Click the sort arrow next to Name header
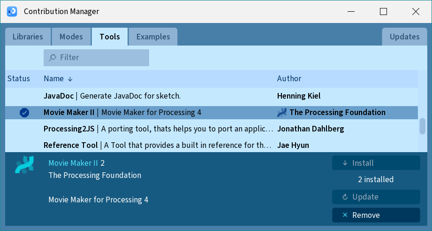 [70, 79]
